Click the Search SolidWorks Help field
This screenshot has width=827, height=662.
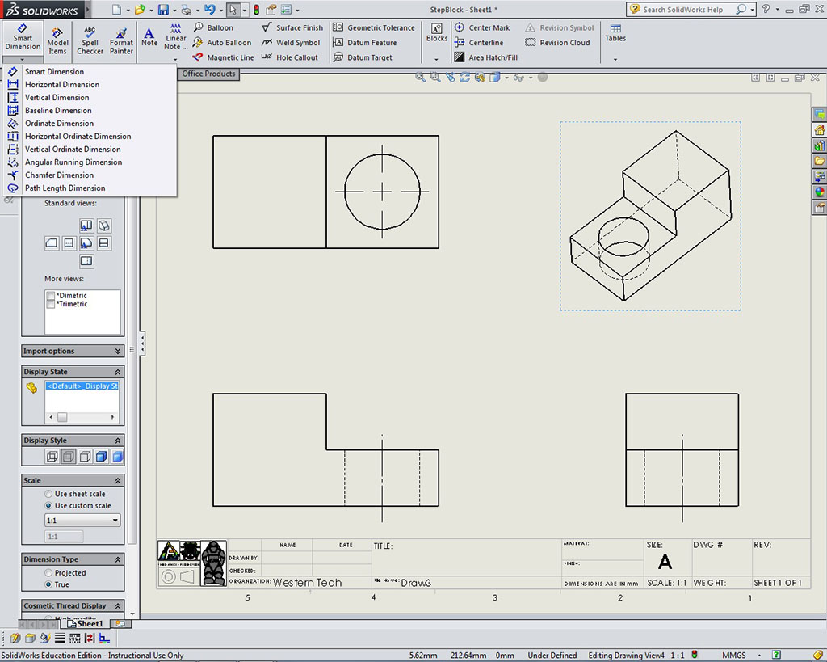coord(683,10)
